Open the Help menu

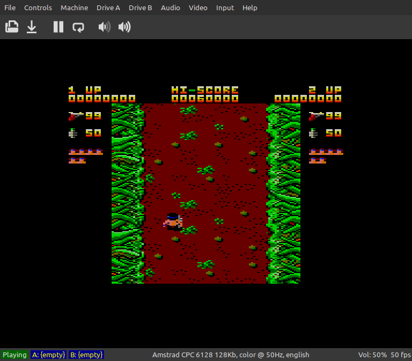tap(249, 8)
